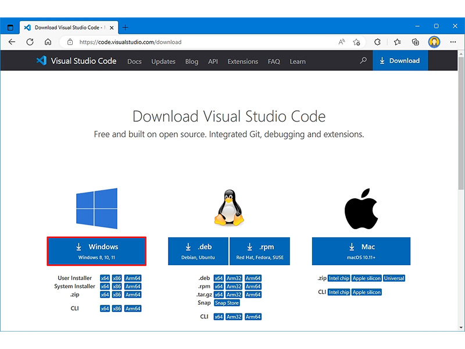Select Mac .zip Intel chip link
This screenshot has width=465, height=349.
pyautogui.click(x=339, y=278)
